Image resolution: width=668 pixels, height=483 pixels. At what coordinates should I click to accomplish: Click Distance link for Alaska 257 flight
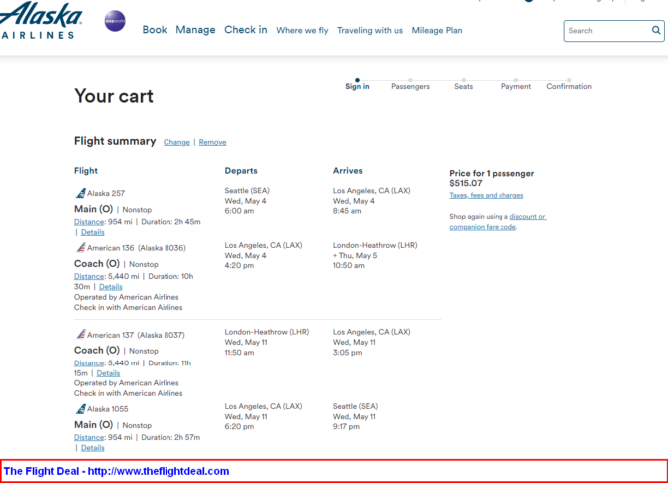pyautogui.click(x=89, y=222)
